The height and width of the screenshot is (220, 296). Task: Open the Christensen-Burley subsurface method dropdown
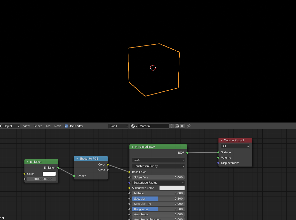point(158,166)
